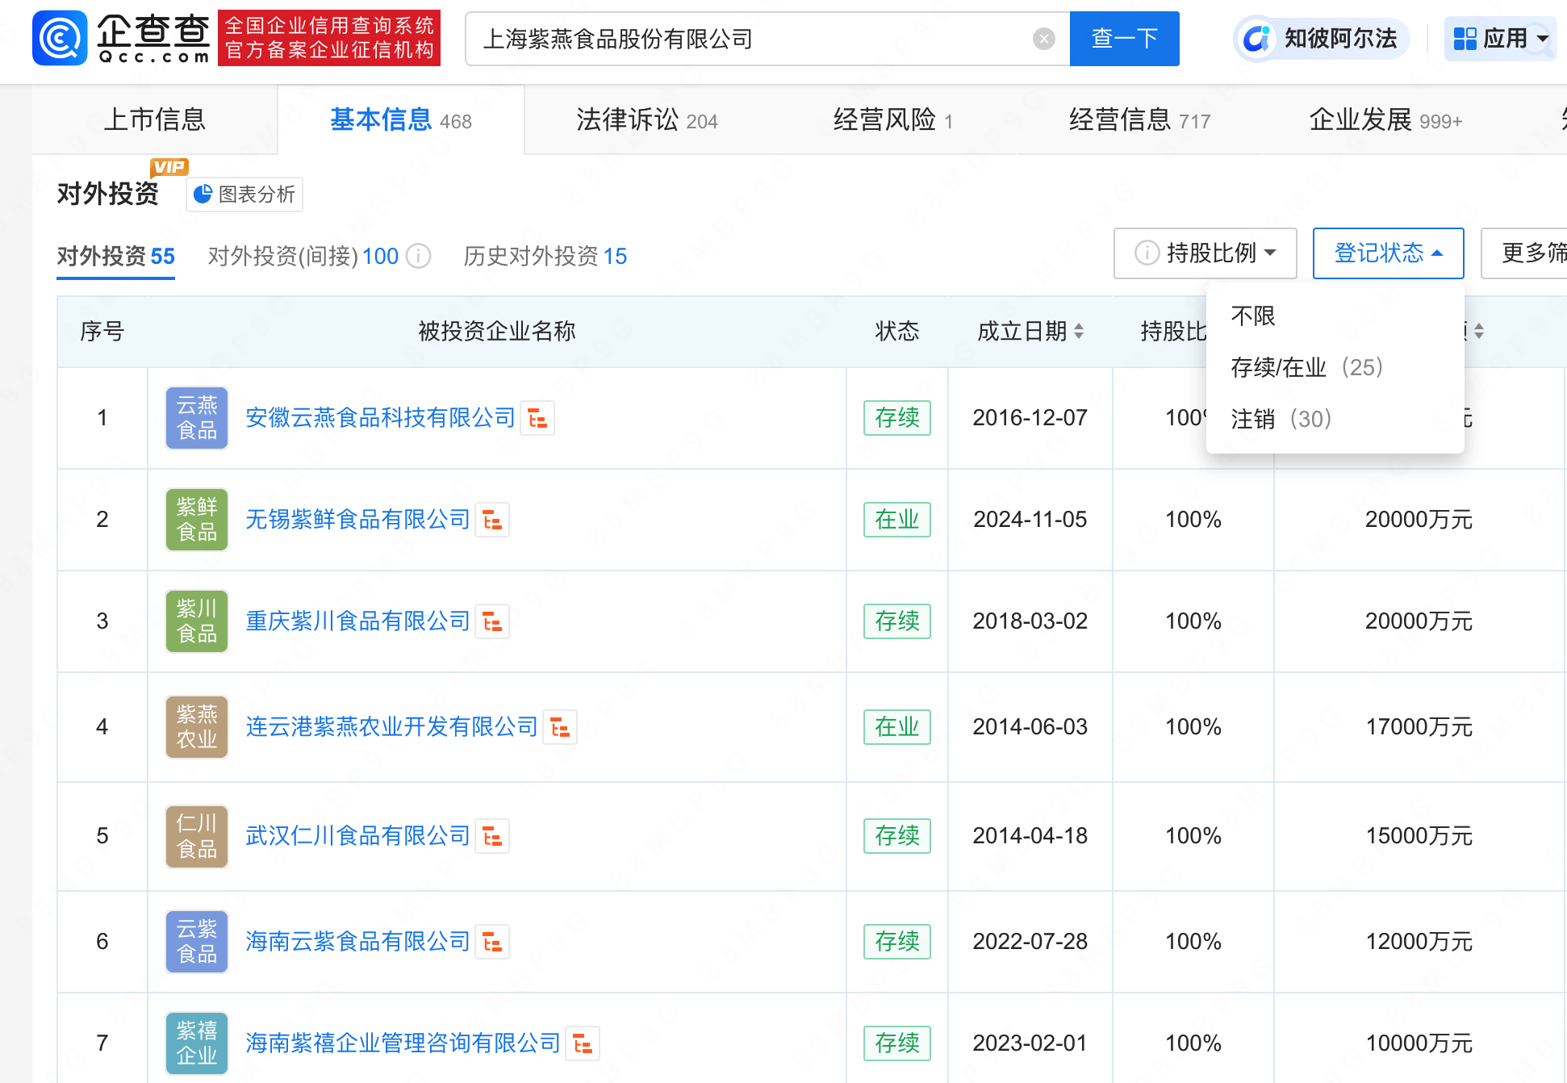Click the 2023-02-01 date cell
The width and height of the screenshot is (1567, 1083).
click(1030, 1043)
